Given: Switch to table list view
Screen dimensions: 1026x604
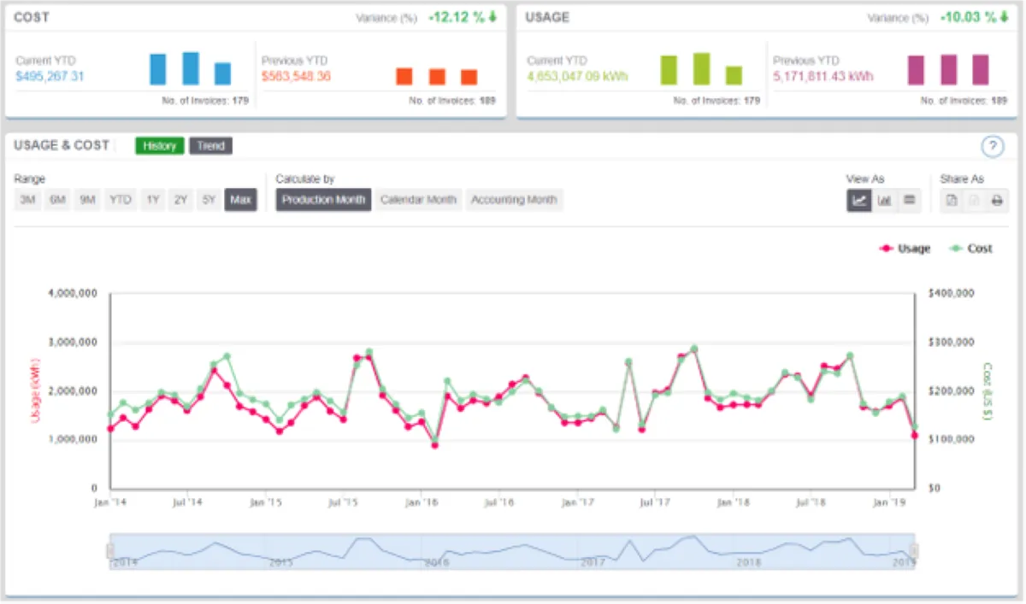Looking at the screenshot, I should point(910,201).
